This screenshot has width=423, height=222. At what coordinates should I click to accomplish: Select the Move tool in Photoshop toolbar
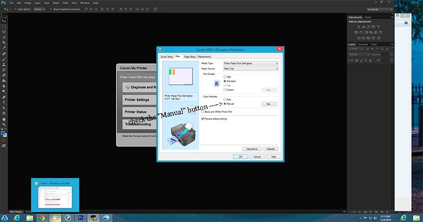click(4, 21)
